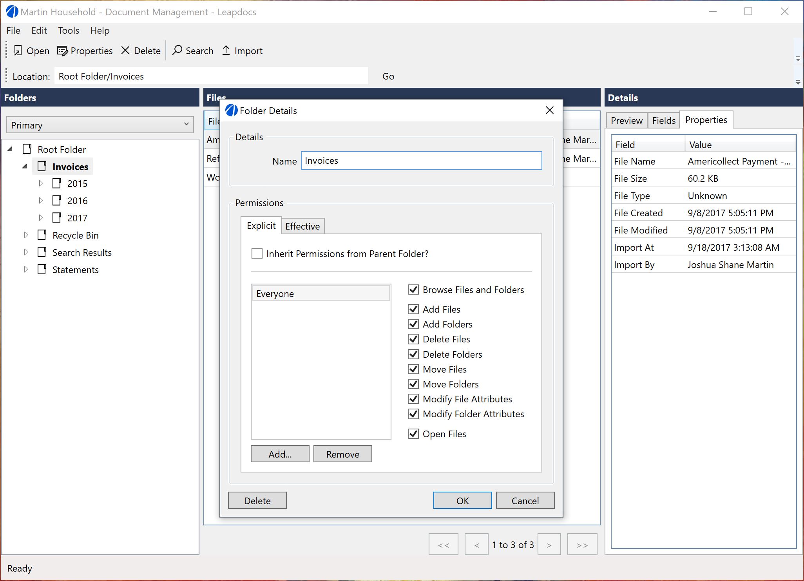The height and width of the screenshot is (581, 804).
Task: Click the 2016 folder icon
Action: click(x=57, y=201)
